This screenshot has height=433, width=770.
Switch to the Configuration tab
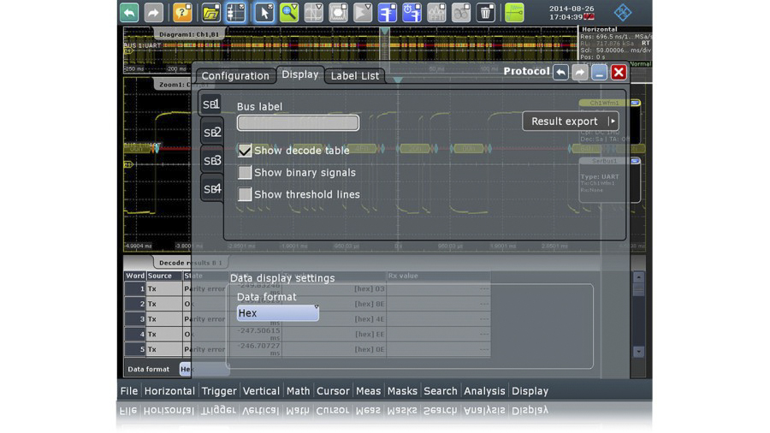coord(235,76)
